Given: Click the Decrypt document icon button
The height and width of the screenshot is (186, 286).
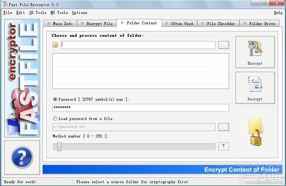Looking at the screenshot, I should tap(255, 88).
